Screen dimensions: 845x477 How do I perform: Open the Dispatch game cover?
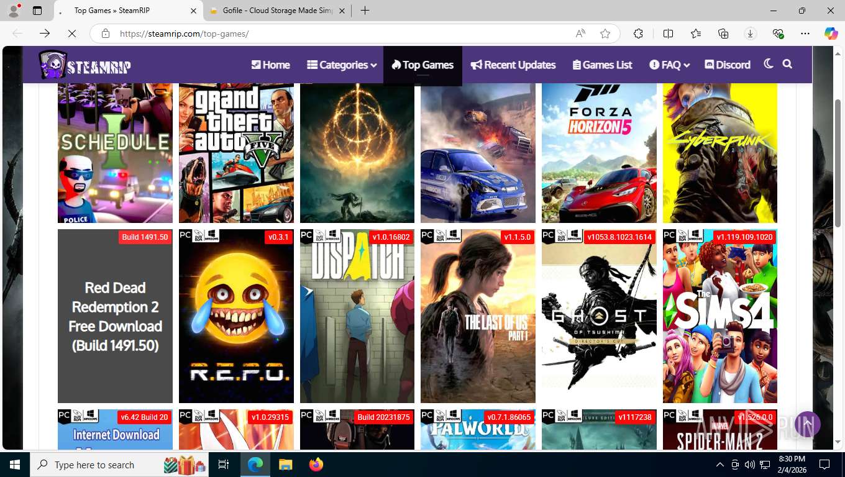357,316
